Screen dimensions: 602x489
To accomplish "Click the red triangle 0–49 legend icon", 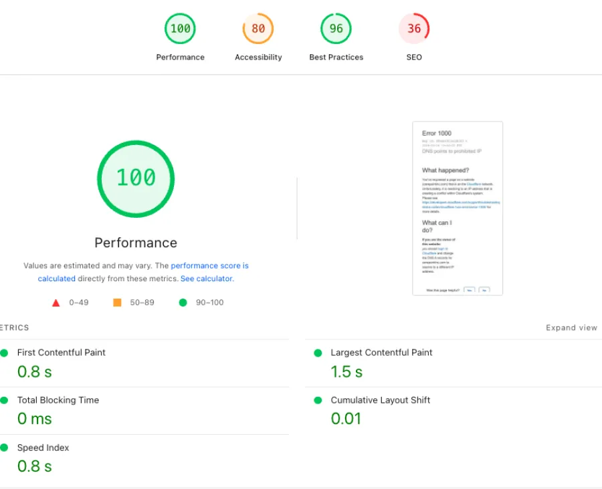I will point(56,303).
